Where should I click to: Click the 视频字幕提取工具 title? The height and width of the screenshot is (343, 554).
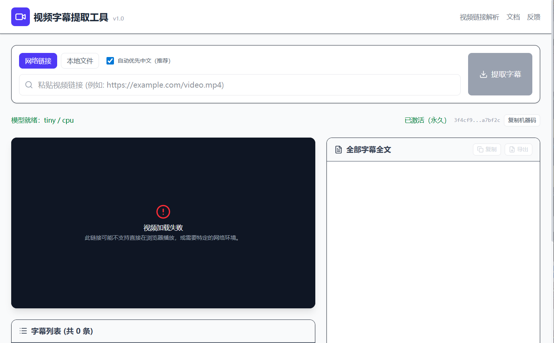tap(71, 18)
